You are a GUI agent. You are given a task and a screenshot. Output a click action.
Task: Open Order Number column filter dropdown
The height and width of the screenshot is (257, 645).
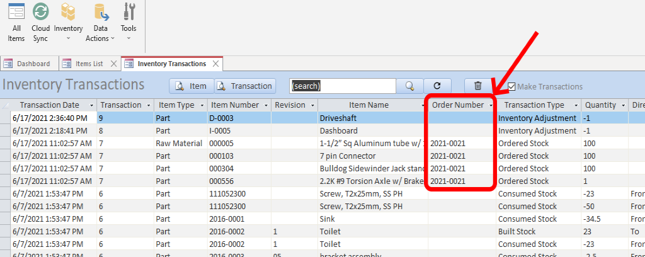pos(491,105)
